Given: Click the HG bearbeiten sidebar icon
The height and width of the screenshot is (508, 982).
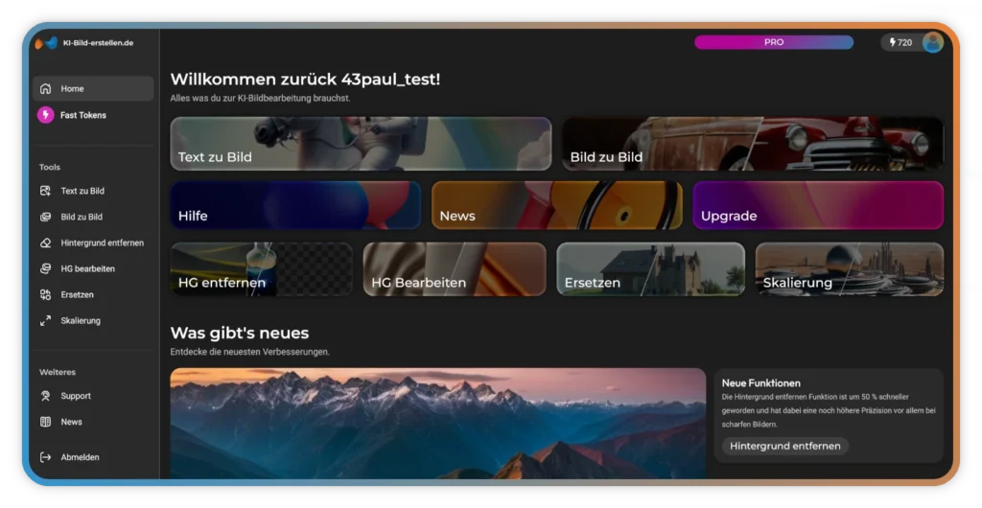Looking at the screenshot, I should tap(45, 268).
